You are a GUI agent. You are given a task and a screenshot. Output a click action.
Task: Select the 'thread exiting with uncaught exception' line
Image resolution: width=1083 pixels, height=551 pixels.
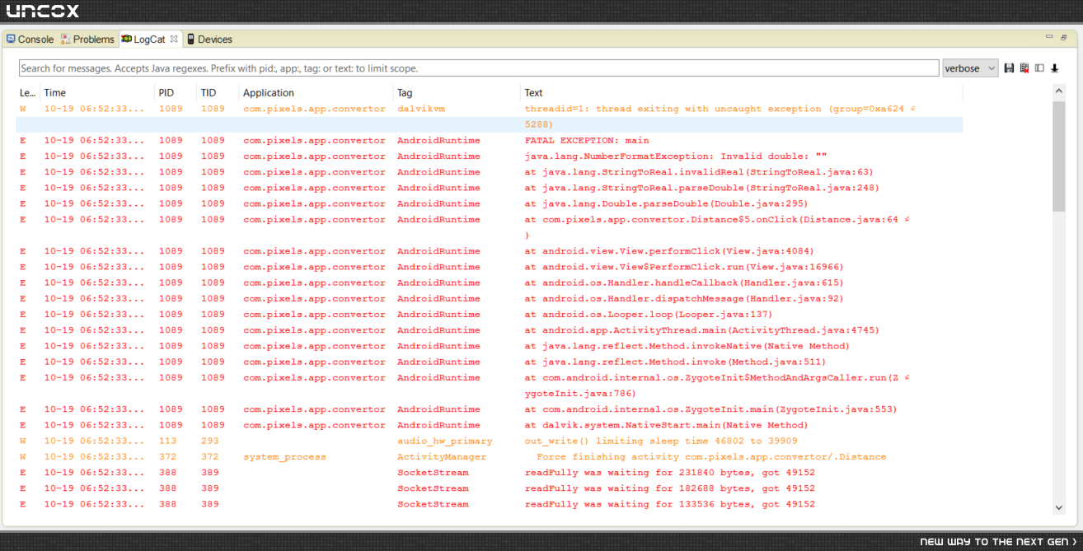[x=490, y=117]
